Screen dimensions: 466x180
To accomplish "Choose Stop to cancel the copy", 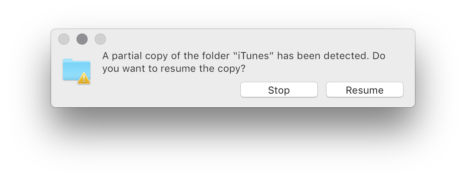I will pyautogui.click(x=279, y=90).
